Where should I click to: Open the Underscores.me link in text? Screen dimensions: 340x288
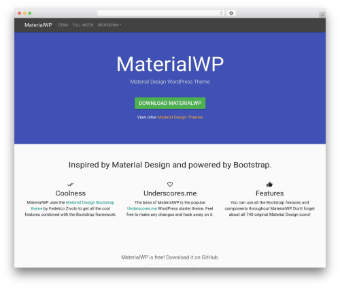coord(142,208)
